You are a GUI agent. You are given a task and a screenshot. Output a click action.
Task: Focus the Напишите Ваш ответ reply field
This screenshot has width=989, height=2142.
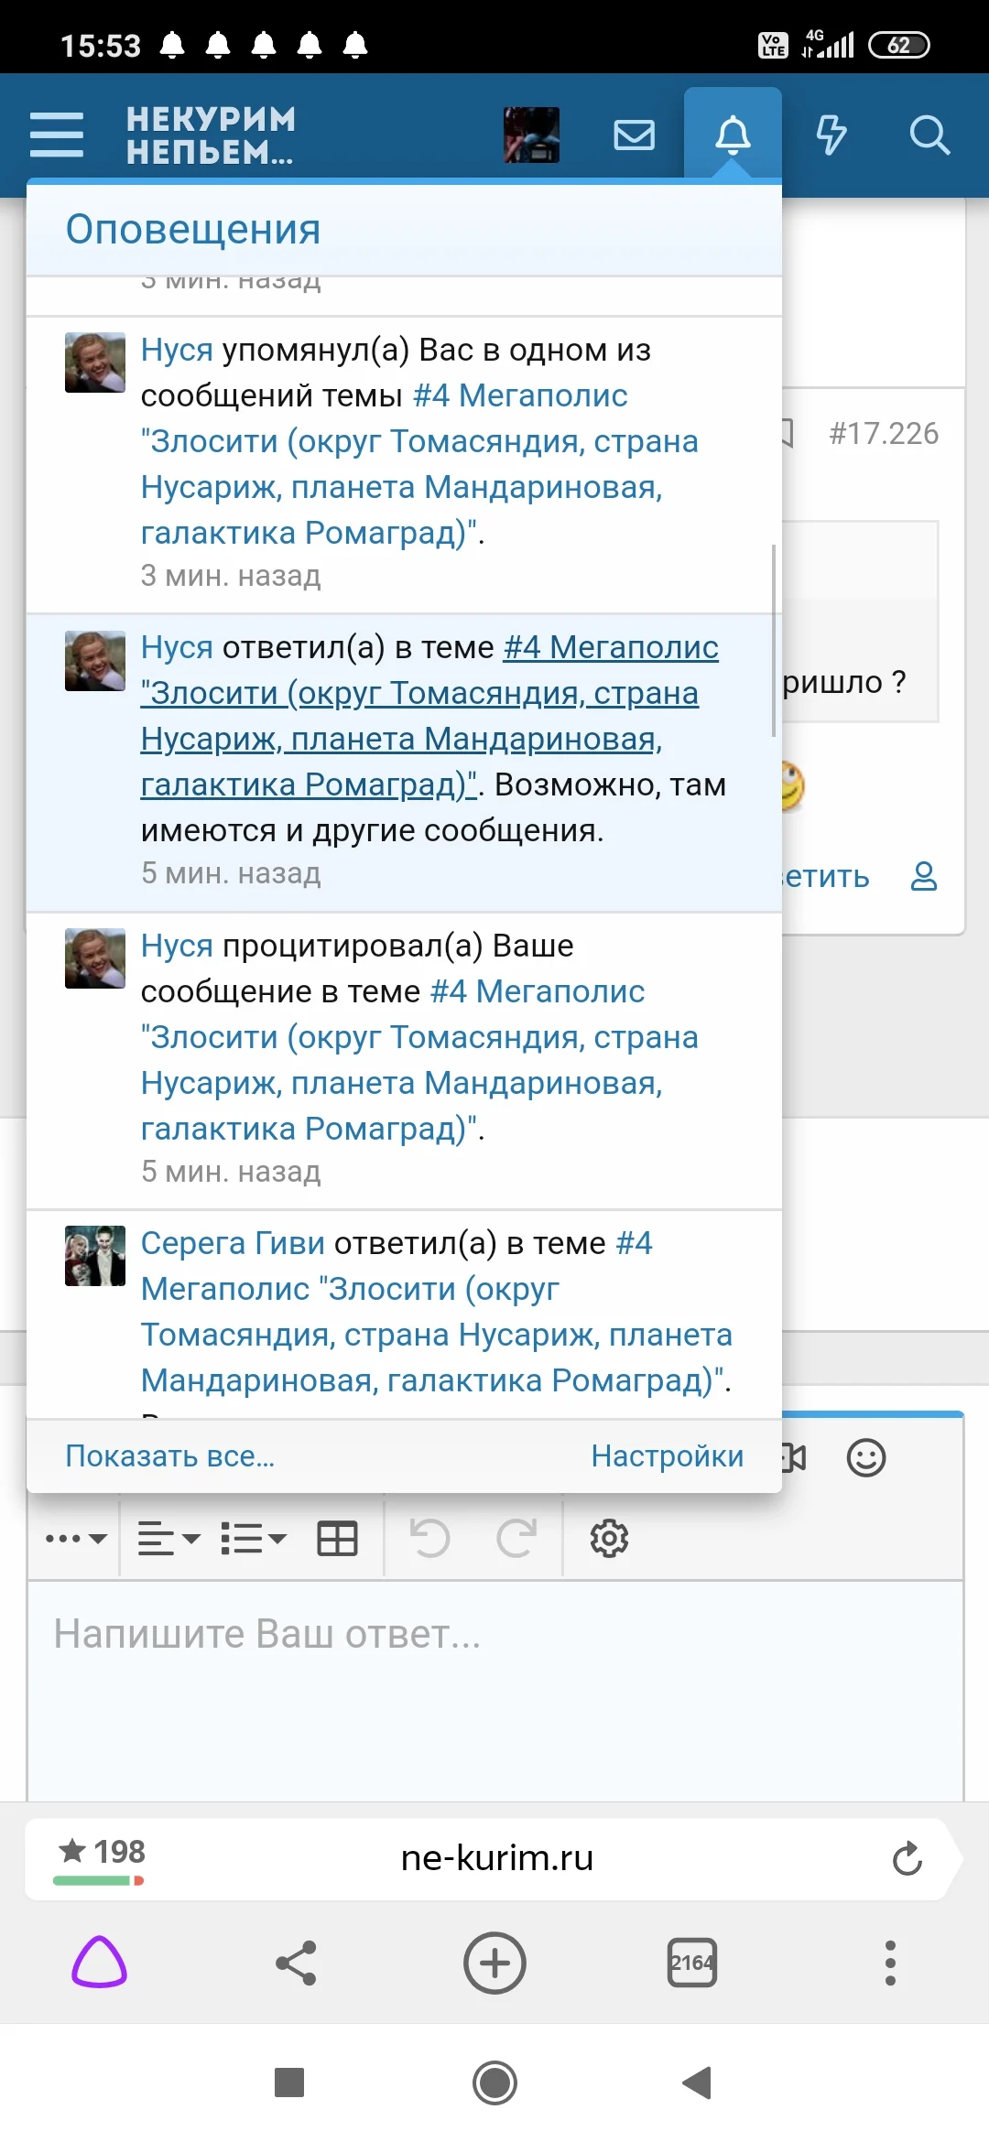click(x=495, y=1690)
